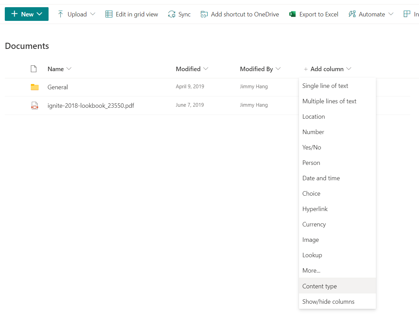Viewport: 419px width, 314px height.
Task: Open Name column sort dropdown
Action: pos(69,69)
